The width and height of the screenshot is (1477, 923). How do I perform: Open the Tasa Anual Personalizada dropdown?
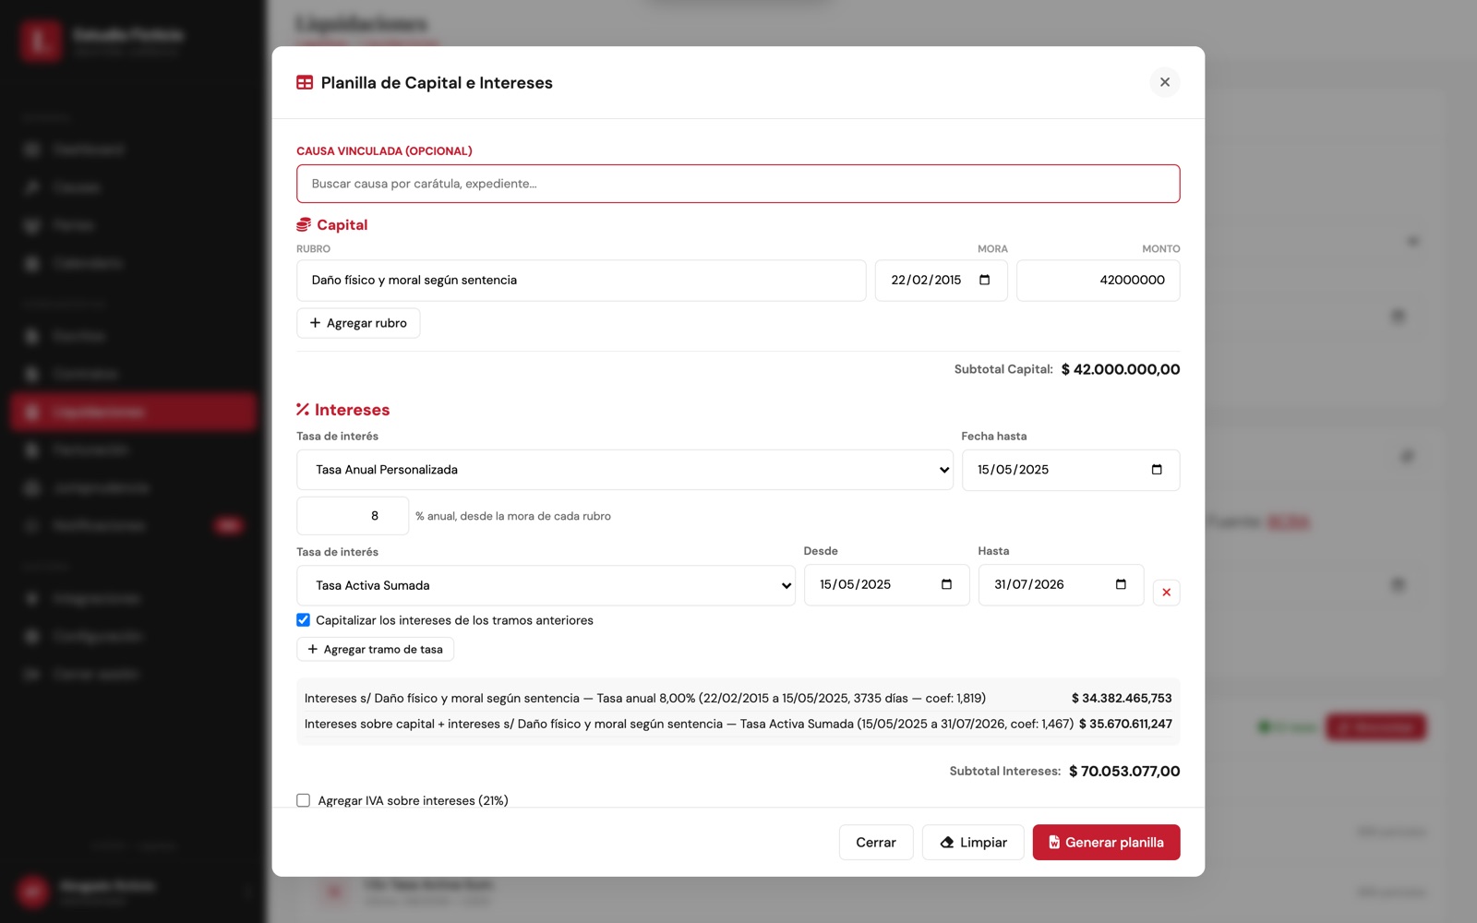pyautogui.click(x=625, y=470)
